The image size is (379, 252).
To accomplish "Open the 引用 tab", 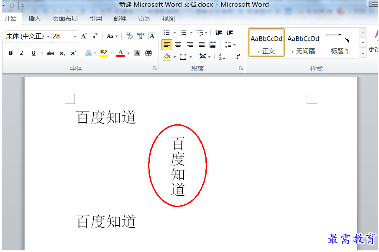I will [x=95, y=19].
